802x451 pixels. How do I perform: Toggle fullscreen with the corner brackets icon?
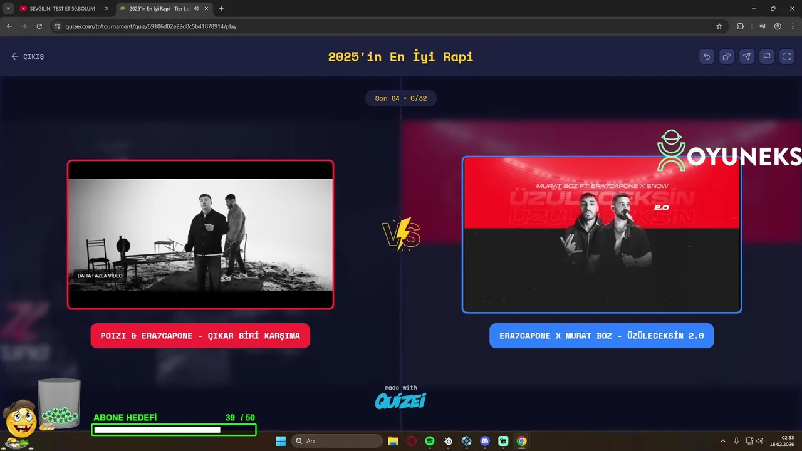coord(787,56)
